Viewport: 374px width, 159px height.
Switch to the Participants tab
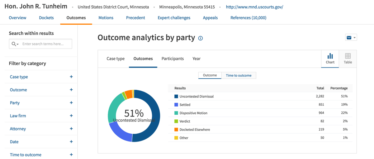(172, 59)
